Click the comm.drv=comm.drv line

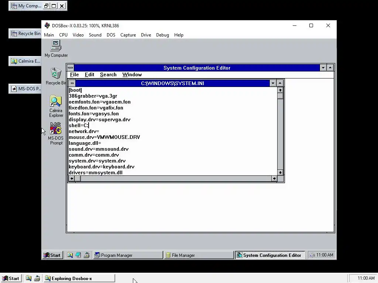click(94, 155)
